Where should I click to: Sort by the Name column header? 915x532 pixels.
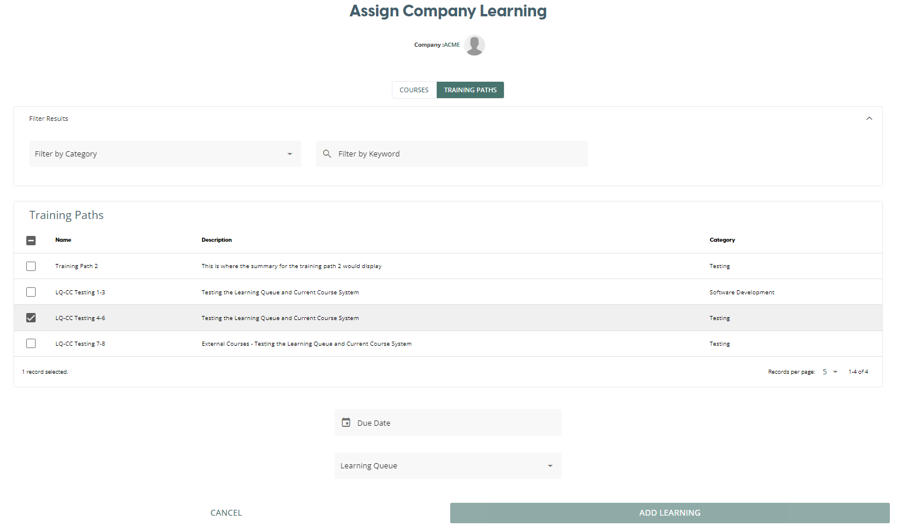(x=63, y=240)
